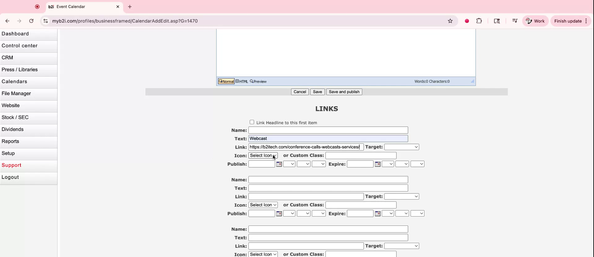Image resolution: width=594 pixels, height=257 pixels.
Task: Open first link Publish date calendar picker
Action: pos(279,164)
